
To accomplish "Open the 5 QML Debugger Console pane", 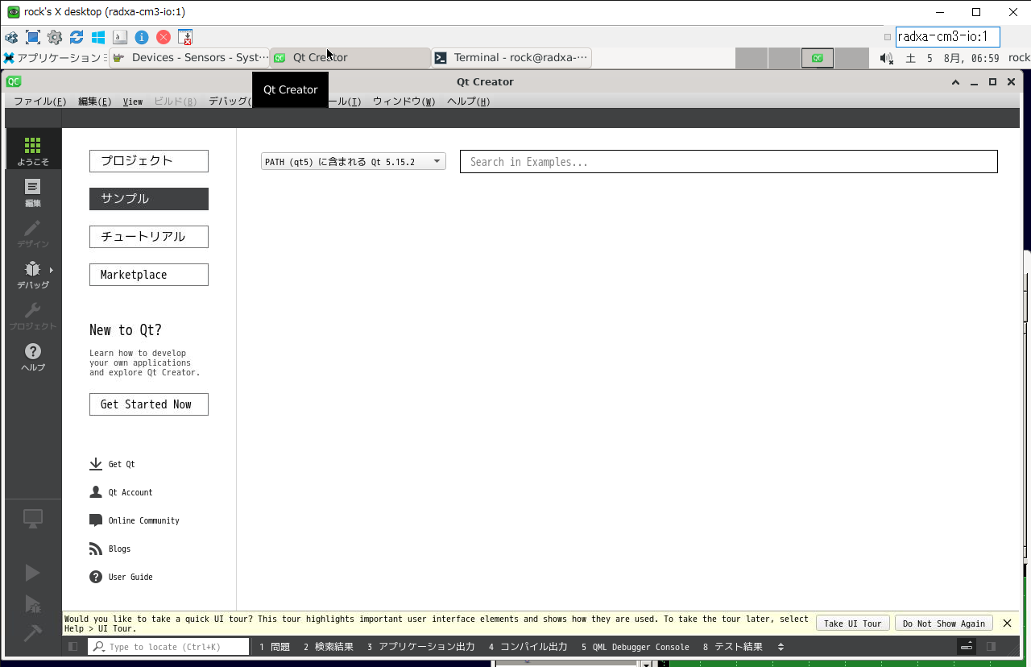I will click(x=636, y=647).
